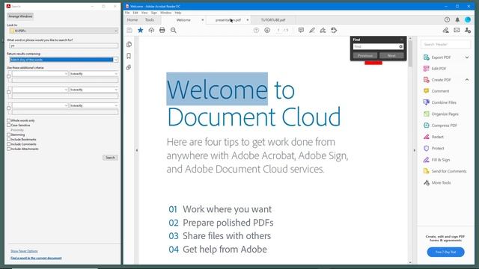The height and width of the screenshot is (269, 479).
Task: Click the Search button in Search window
Action: point(110,158)
